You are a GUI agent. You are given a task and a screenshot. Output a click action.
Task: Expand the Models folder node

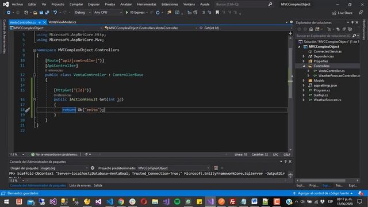pyautogui.click(x=304, y=80)
